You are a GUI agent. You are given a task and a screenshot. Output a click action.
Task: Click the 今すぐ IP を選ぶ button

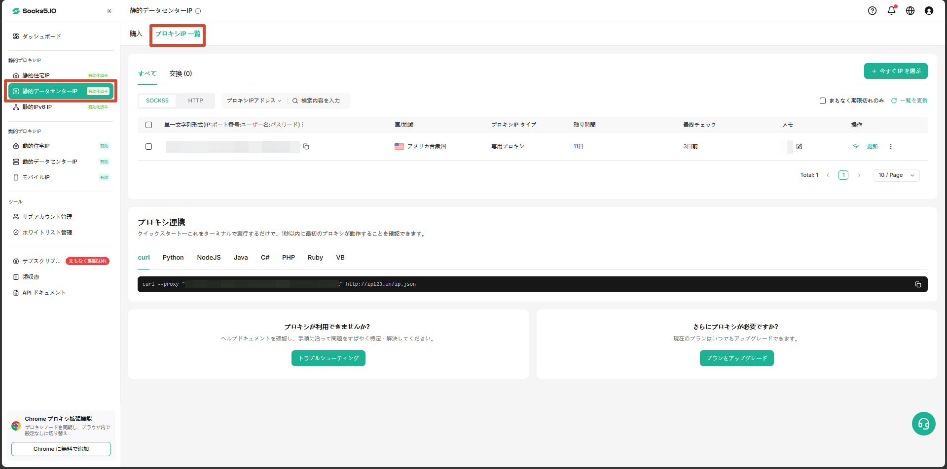[896, 71]
